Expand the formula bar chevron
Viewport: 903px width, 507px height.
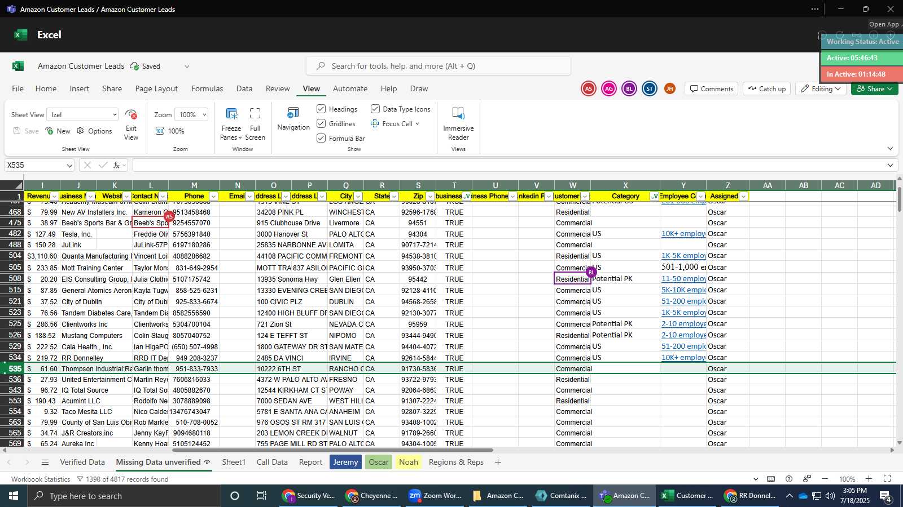(891, 165)
